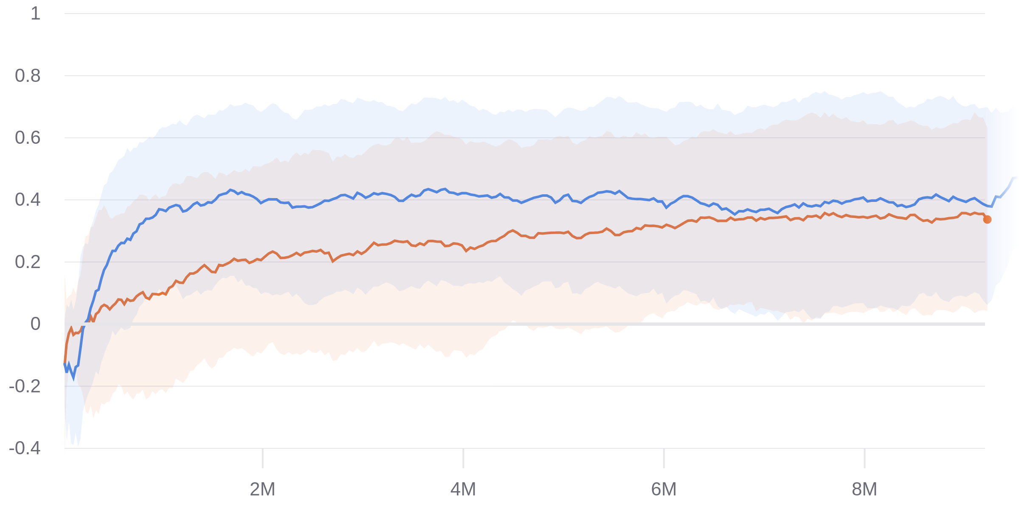
Task: Click the 2M x-axis label
Action: click(262, 489)
